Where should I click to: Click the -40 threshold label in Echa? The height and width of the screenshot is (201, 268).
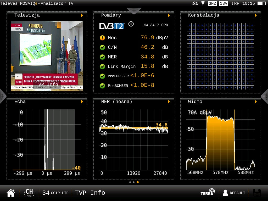click(x=76, y=168)
